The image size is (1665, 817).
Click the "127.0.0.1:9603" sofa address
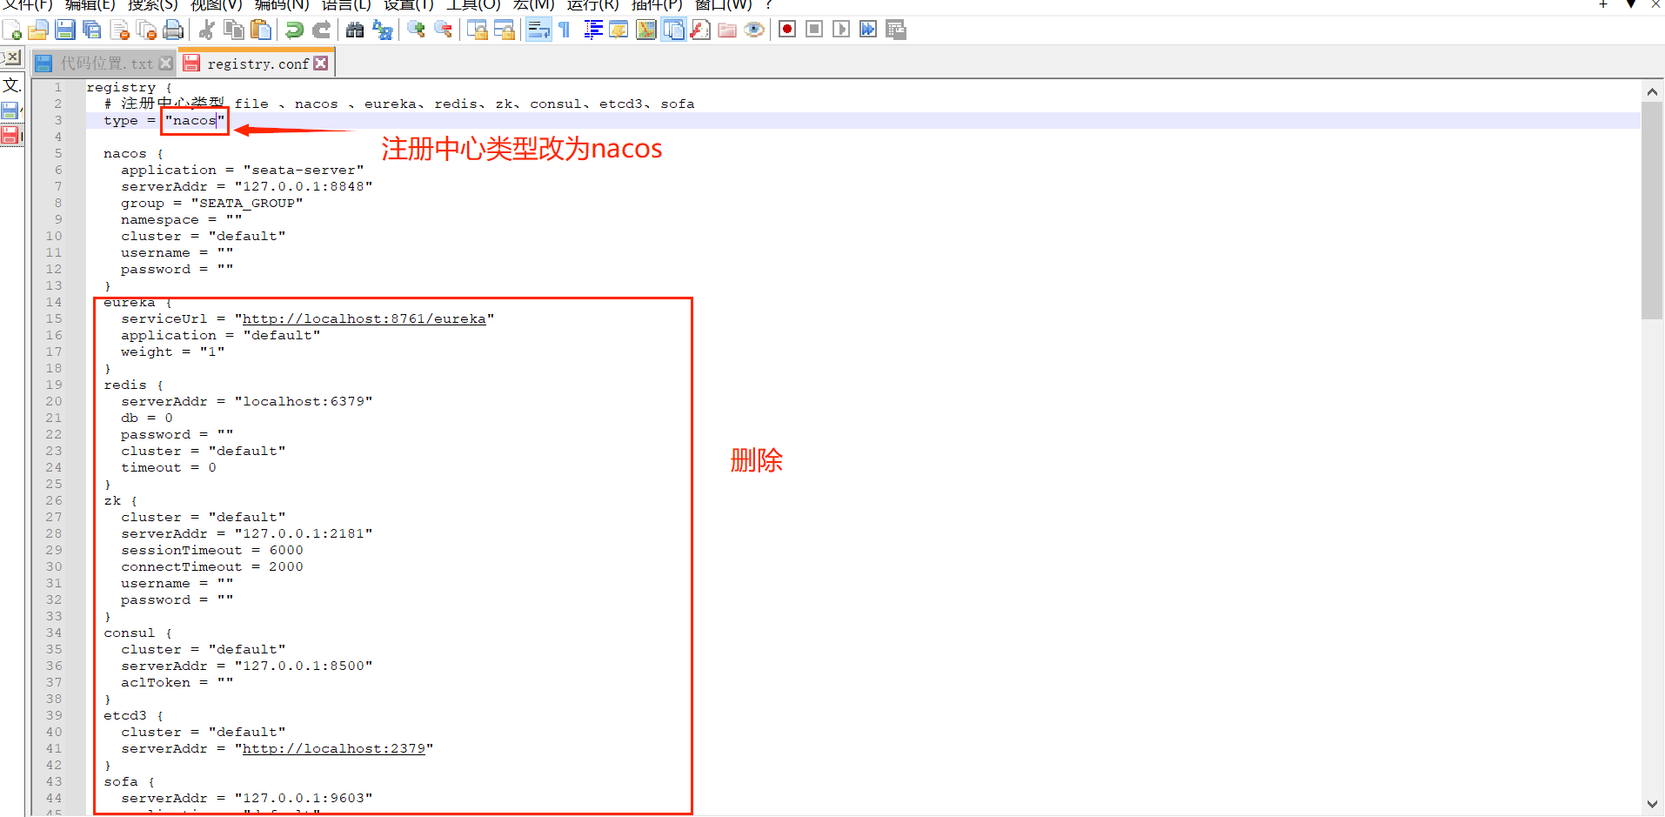coord(303,799)
